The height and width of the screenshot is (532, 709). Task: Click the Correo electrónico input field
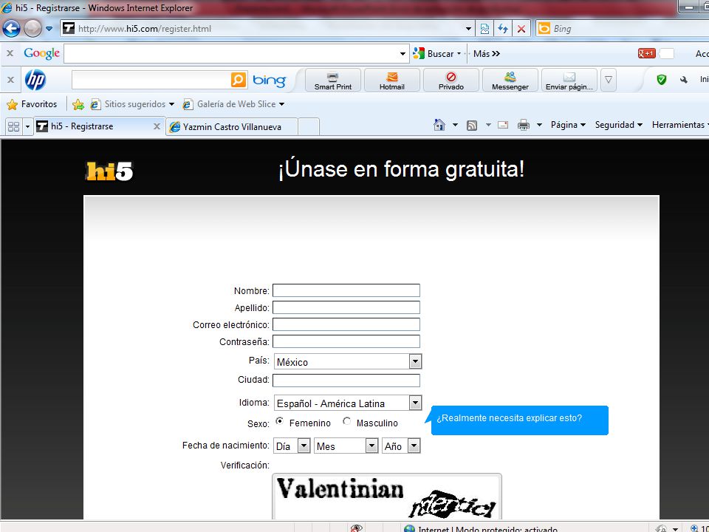[x=346, y=324]
